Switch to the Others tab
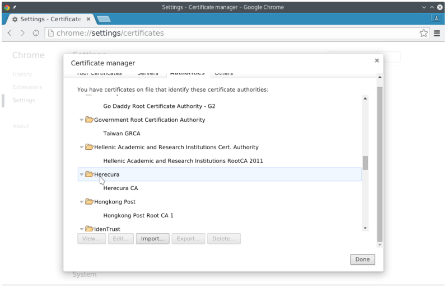 (x=223, y=73)
